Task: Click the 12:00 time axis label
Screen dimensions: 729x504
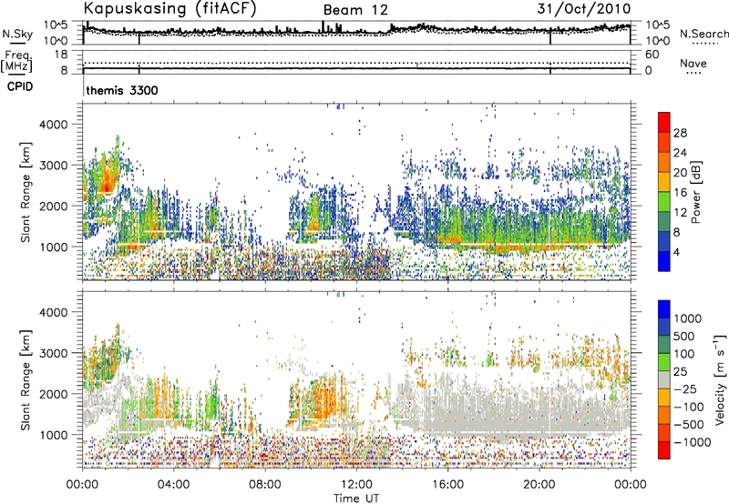Action: 356,484
